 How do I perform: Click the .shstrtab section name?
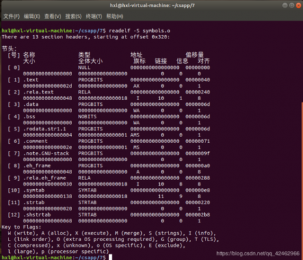[x=37, y=214]
